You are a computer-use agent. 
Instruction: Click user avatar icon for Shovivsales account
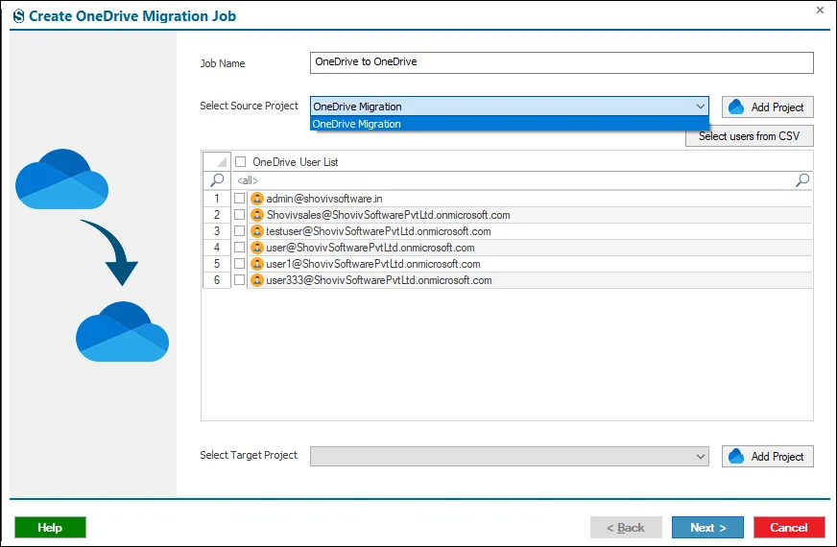[257, 215]
